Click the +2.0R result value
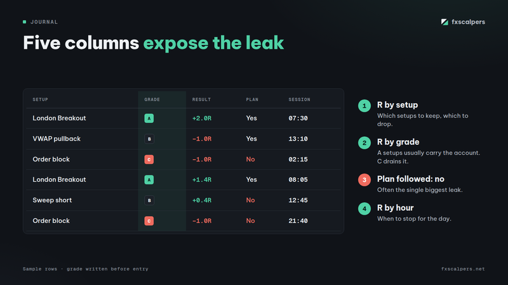This screenshot has width=508, height=285. [x=201, y=118]
